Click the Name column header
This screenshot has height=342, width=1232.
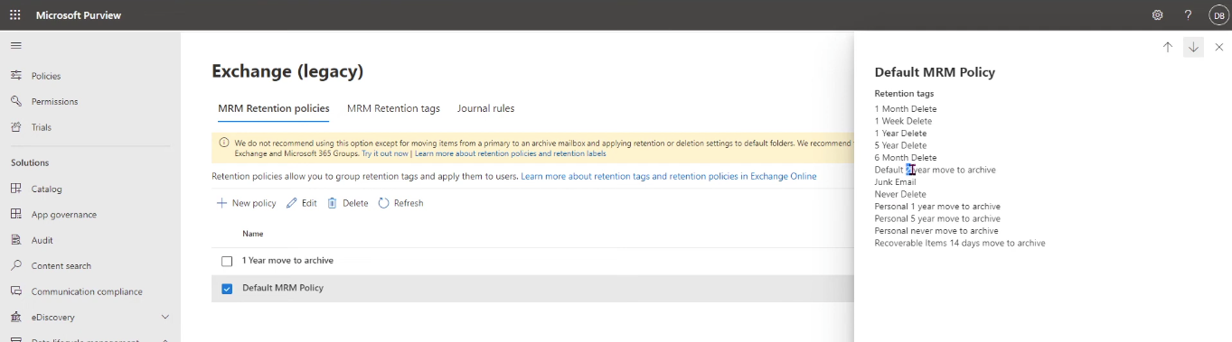coord(253,234)
